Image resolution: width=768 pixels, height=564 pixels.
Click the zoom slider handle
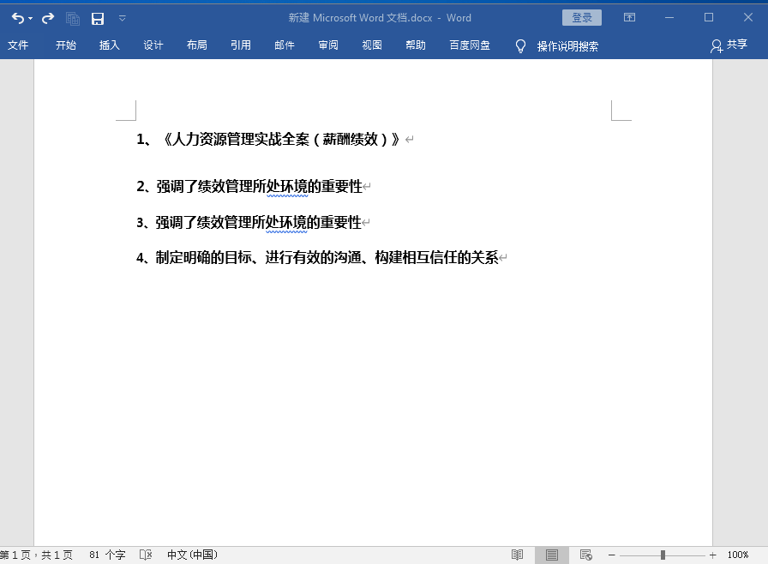click(x=663, y=555)
